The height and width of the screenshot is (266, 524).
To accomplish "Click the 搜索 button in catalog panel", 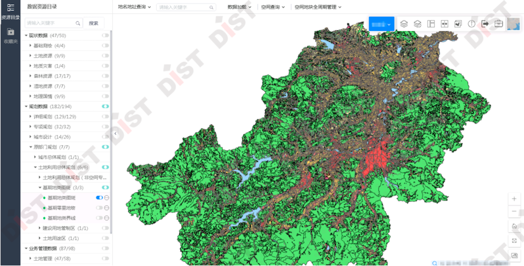I will click(94, 23).
